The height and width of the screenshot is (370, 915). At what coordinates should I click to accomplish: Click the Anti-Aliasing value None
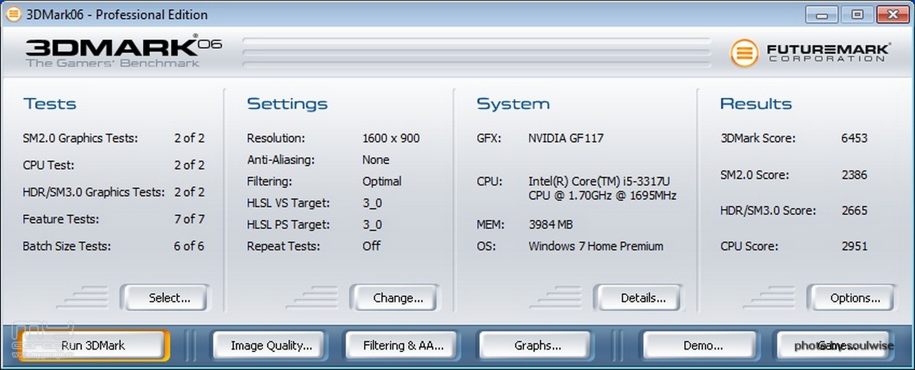click(x=376, y=160)
